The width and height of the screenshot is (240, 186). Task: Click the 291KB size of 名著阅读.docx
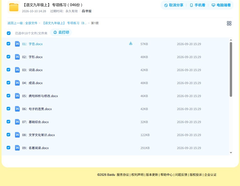click(145, 148)
